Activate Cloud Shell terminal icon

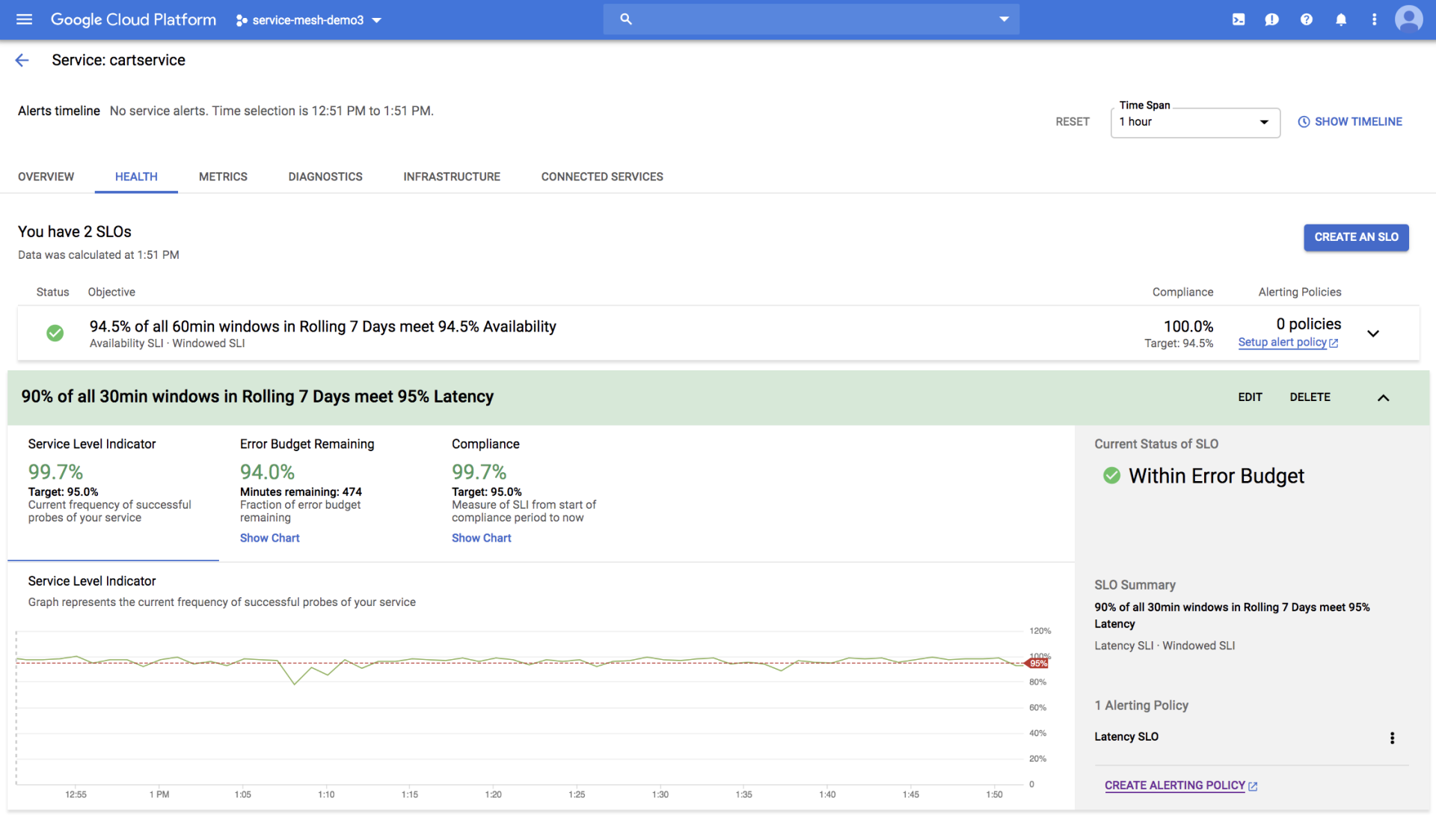pyautogui.click(x=1239, y=19)
